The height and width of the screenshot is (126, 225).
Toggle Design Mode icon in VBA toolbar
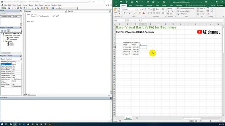[x=38, y=8]
